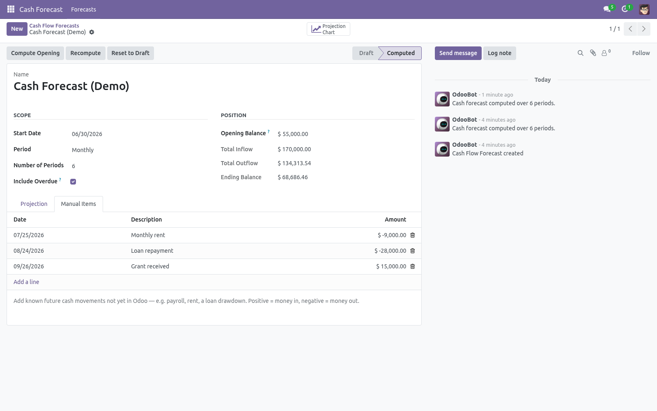Open the user avatar menu
The width and height of the screenshot is (657, 411).
point(644,9)
